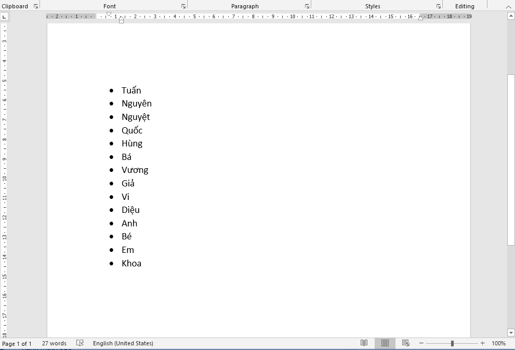Open the Paragraph settings dialog launcher
515x350 pixels.
307,6
